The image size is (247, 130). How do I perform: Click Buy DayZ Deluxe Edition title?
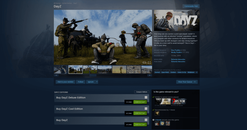[71, 97]
